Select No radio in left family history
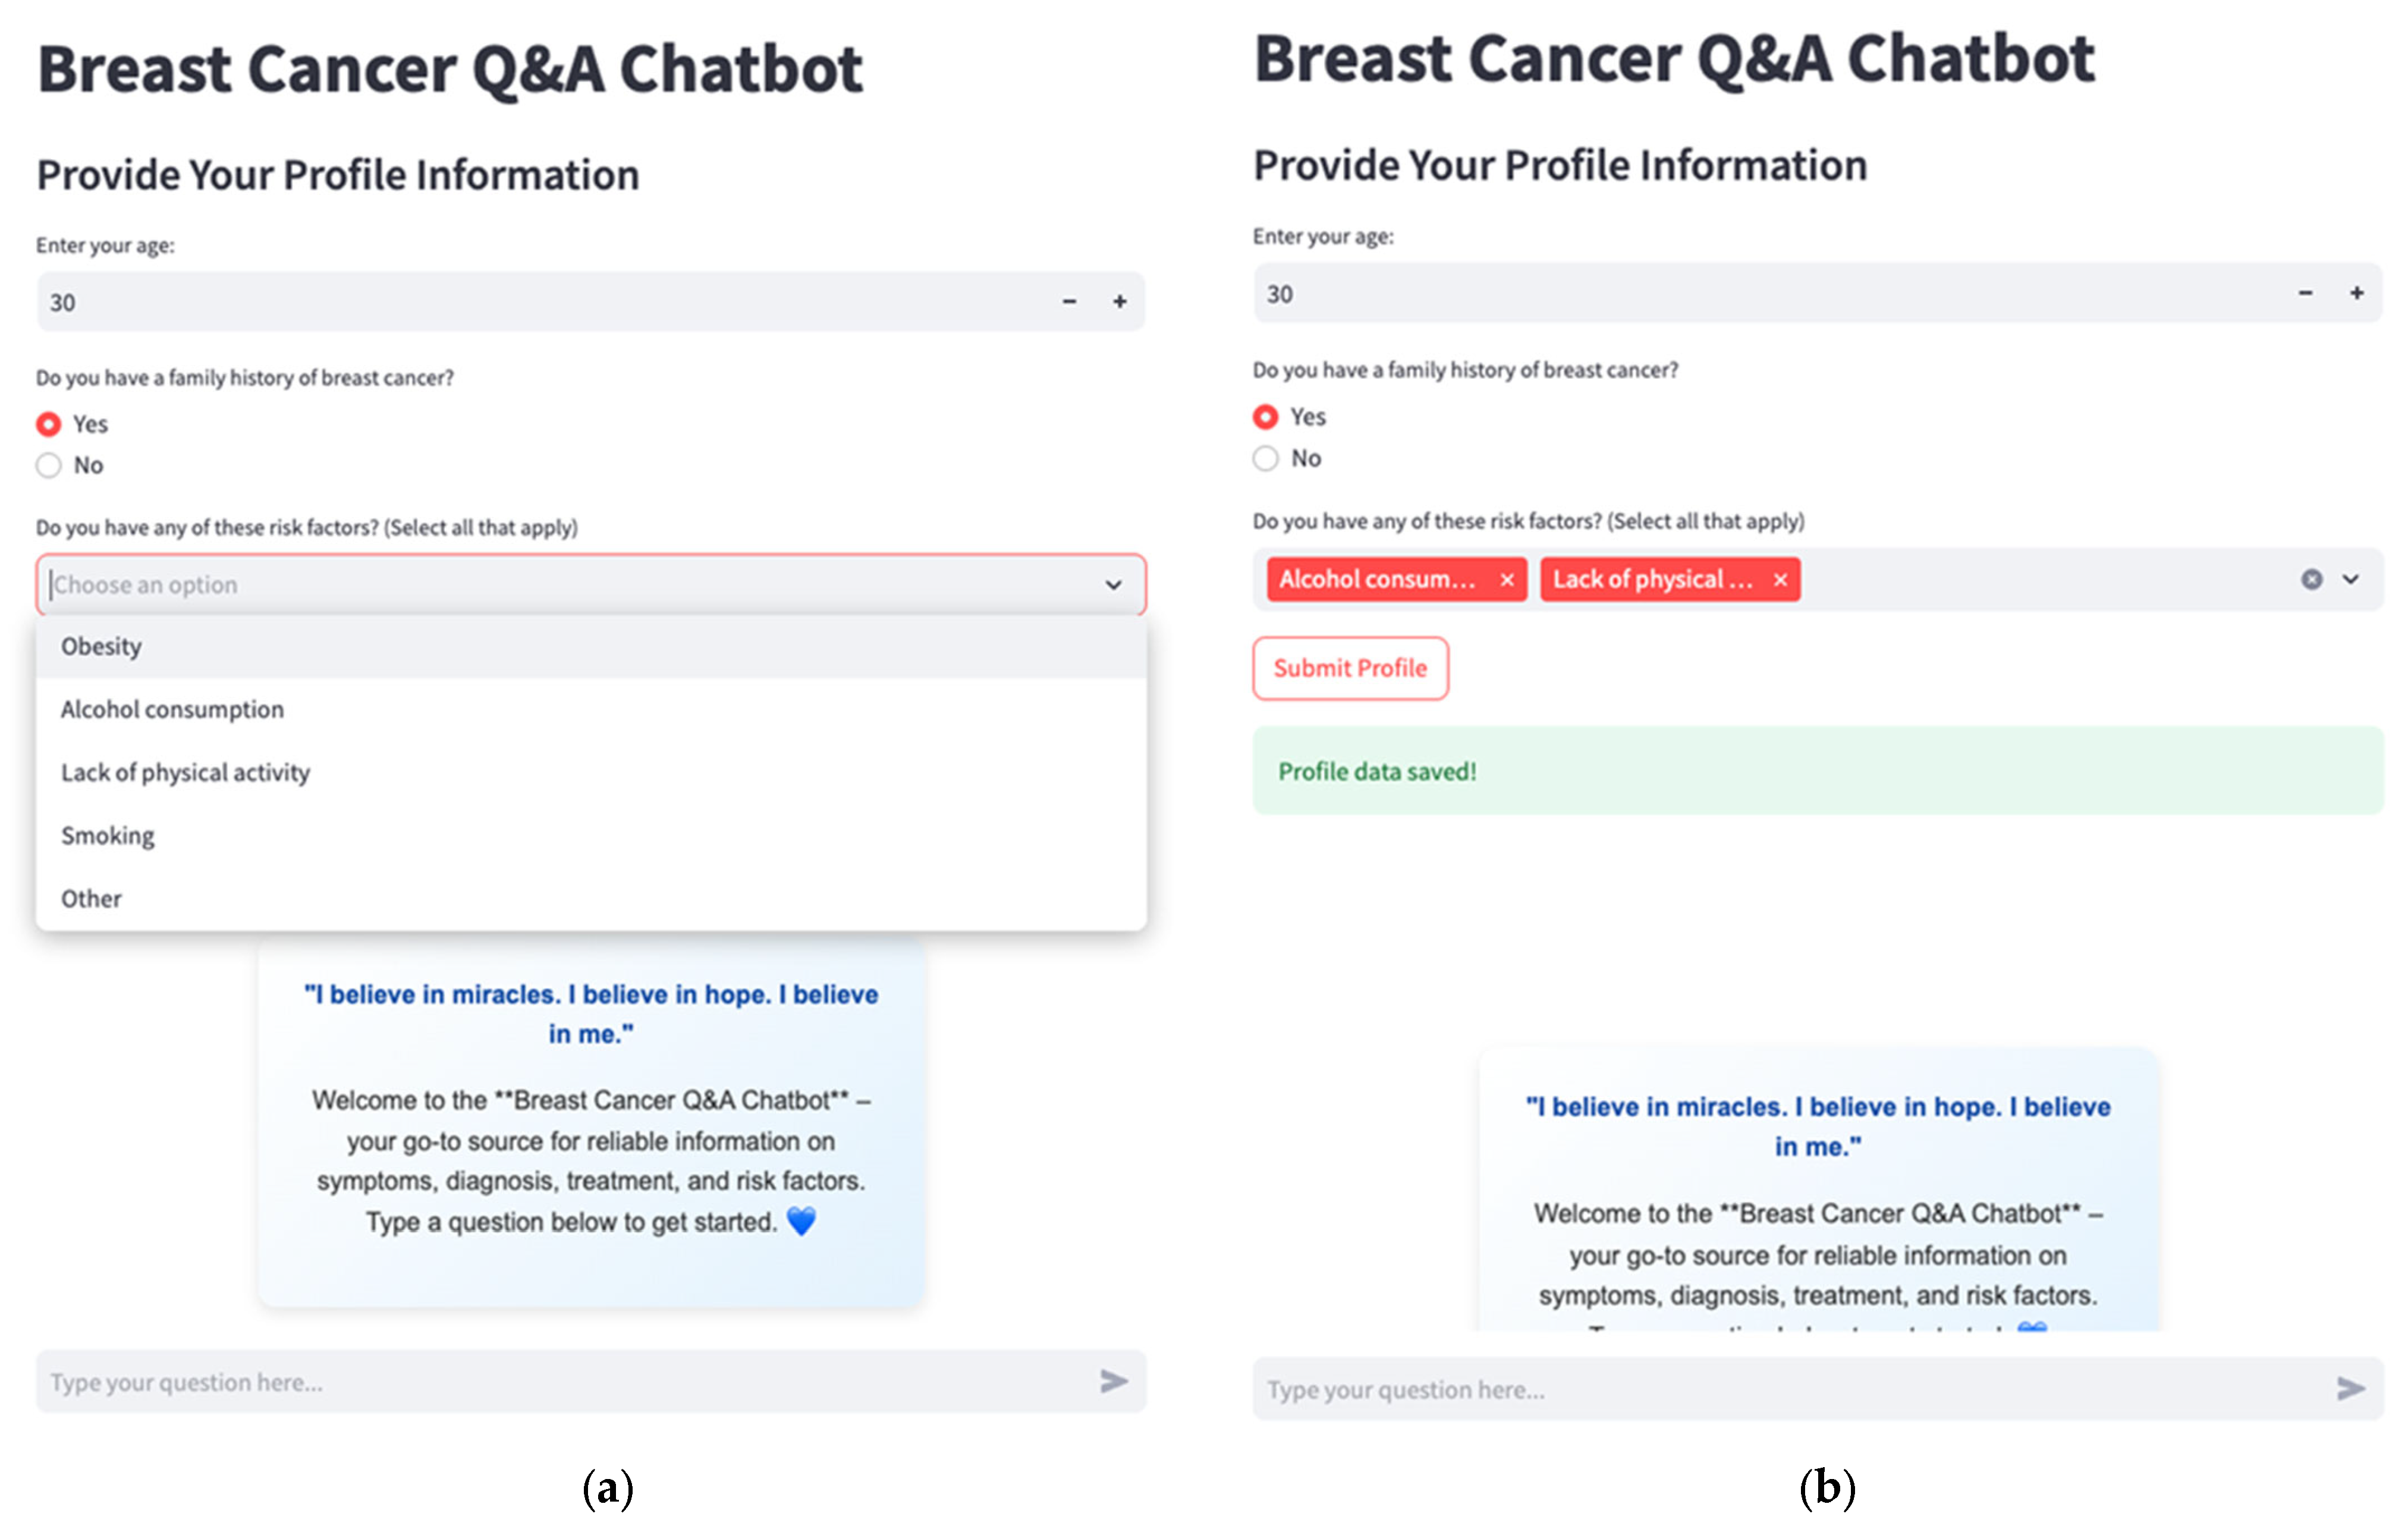Screen dimensions: 2408x1523 (48, 465)
